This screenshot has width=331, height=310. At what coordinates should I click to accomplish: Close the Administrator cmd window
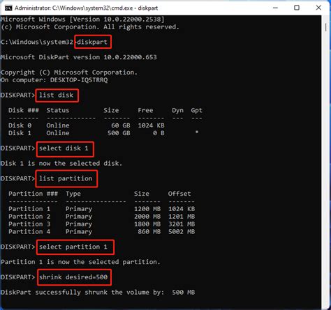pyautogui.click(x=318, y=8)
